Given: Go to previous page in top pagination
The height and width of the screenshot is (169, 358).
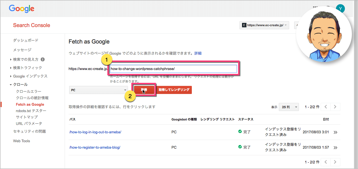Looking at the screenshot, I should click(326, 107).
